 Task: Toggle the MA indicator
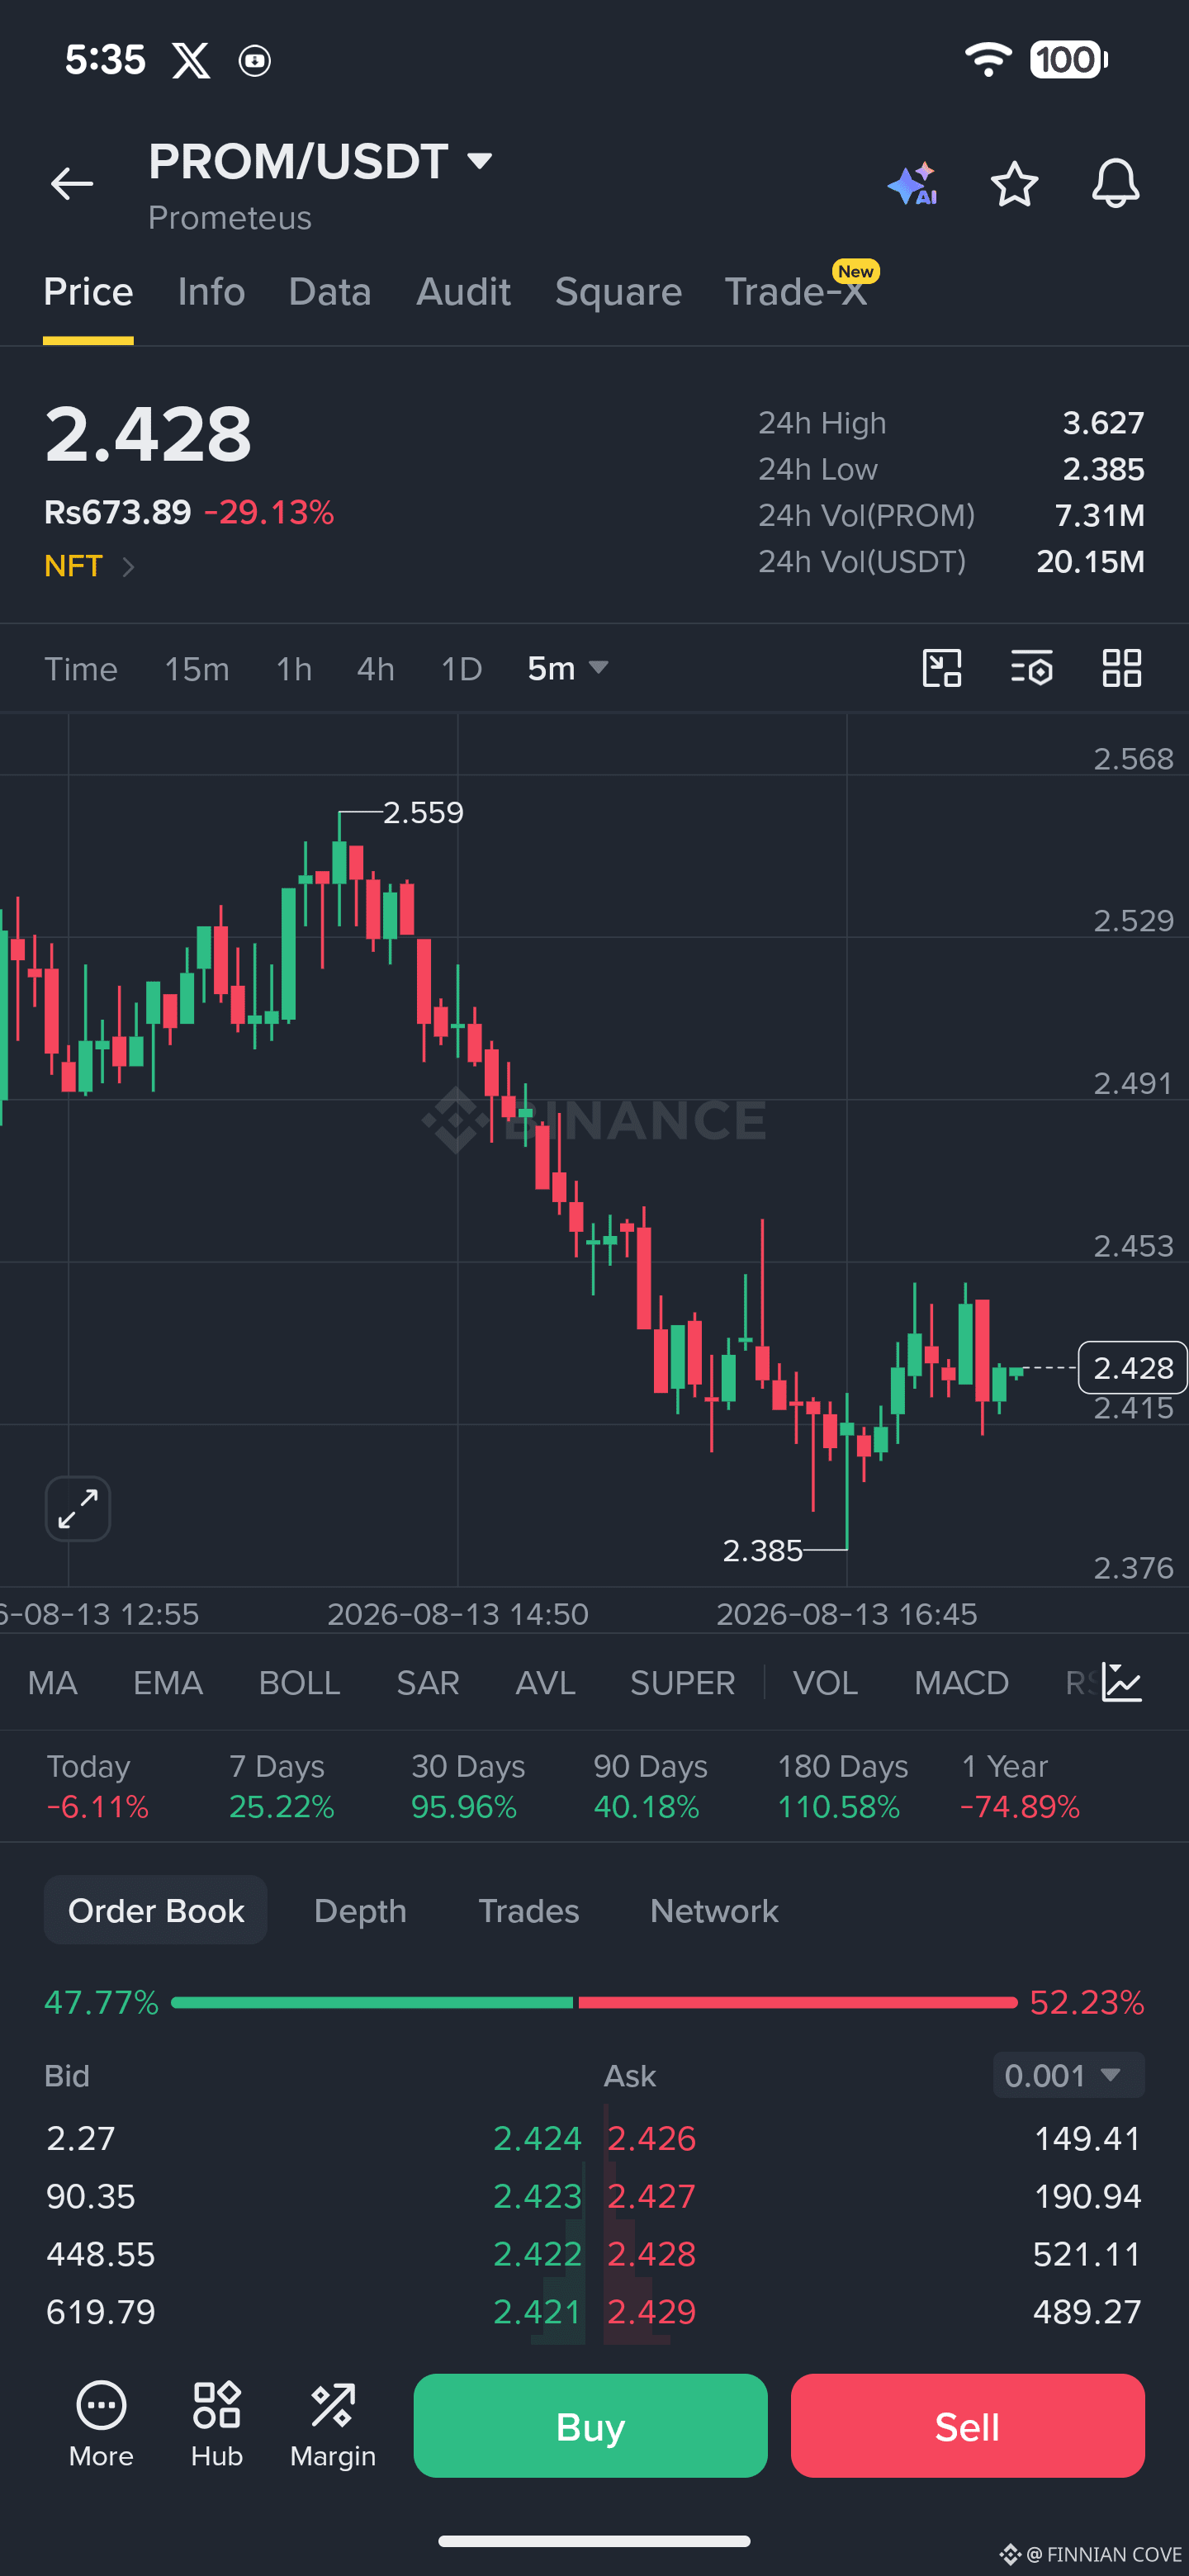(53, 1682)
